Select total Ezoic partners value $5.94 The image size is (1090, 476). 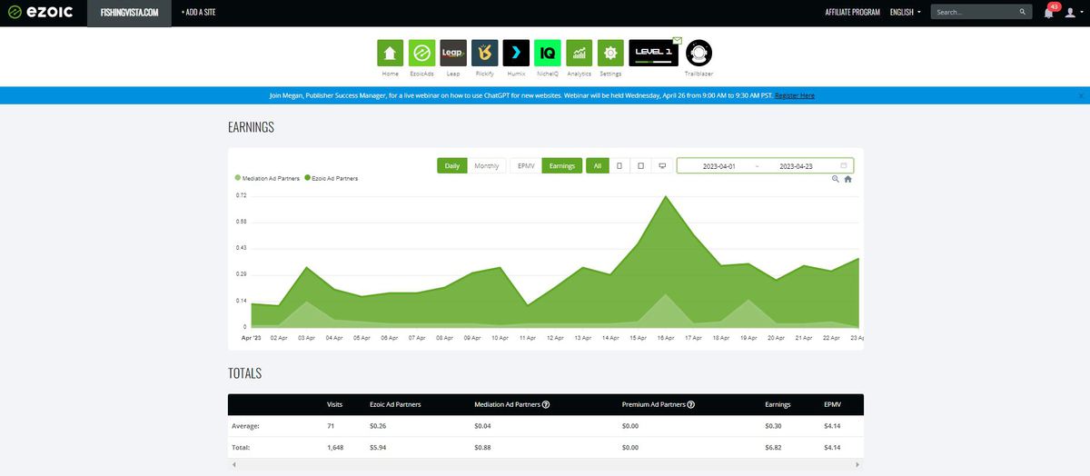pos(379,448)
